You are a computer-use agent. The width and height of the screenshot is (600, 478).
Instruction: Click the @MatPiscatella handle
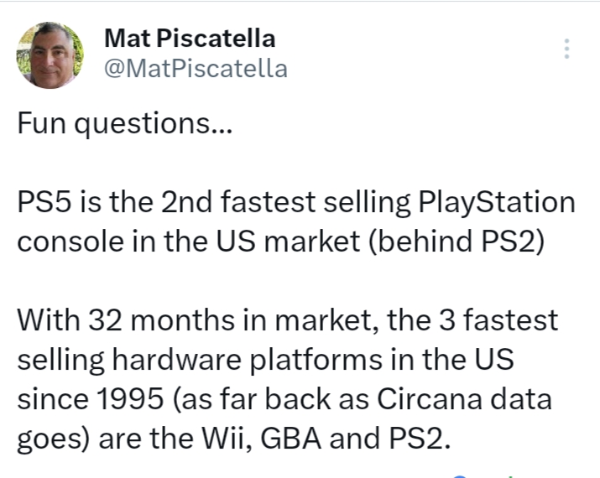tap(195, 69)
